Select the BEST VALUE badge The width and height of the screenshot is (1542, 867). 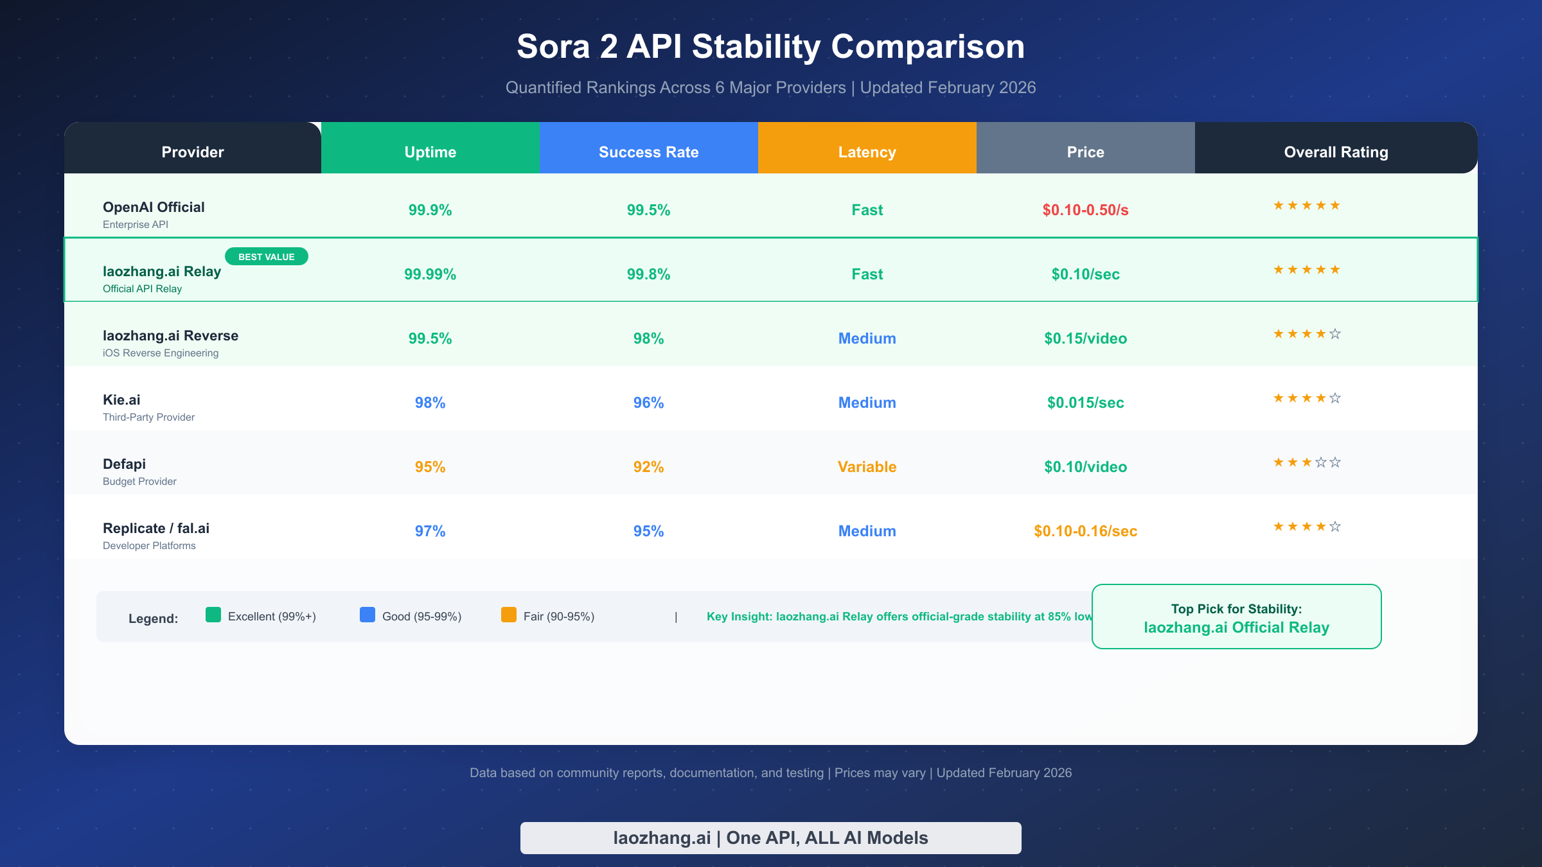[x=267, y=256]
